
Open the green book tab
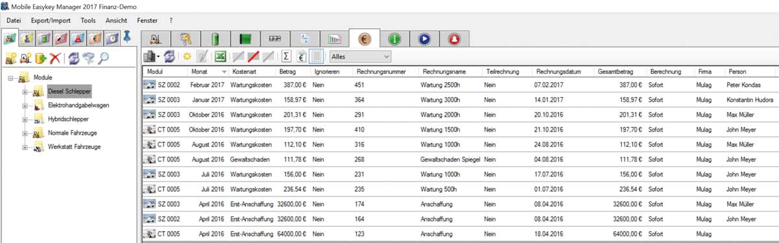tap(245, 38)
